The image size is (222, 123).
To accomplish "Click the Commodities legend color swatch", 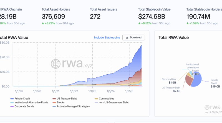I will pyautogui.click(x=96, y=98).
